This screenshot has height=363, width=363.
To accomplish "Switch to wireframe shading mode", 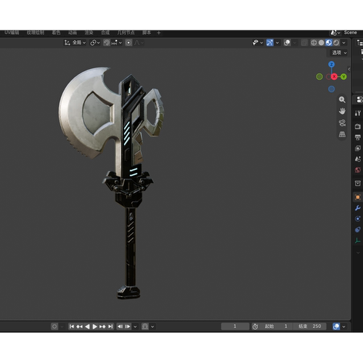I will point(314,43).
